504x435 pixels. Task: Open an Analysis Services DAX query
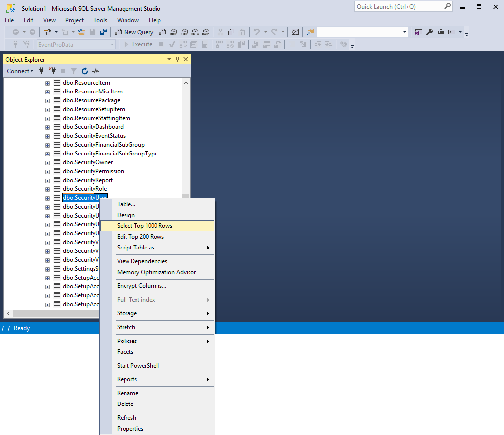coord(206,32)
